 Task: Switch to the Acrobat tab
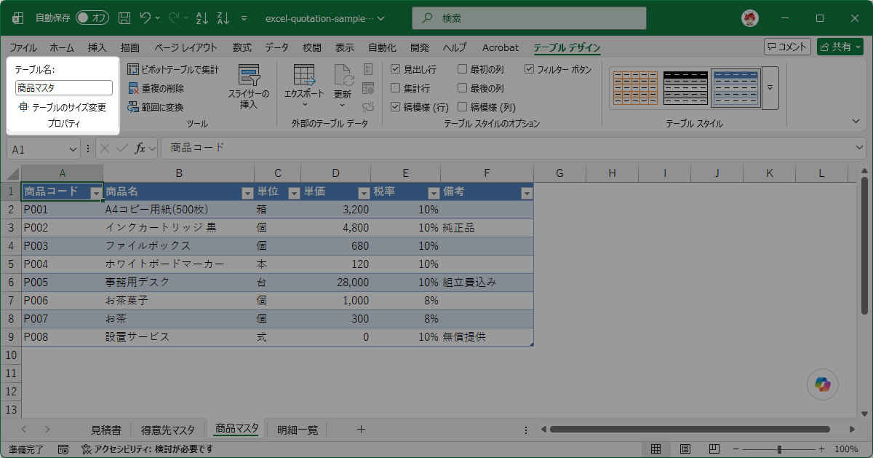click(x=501, y=47)
